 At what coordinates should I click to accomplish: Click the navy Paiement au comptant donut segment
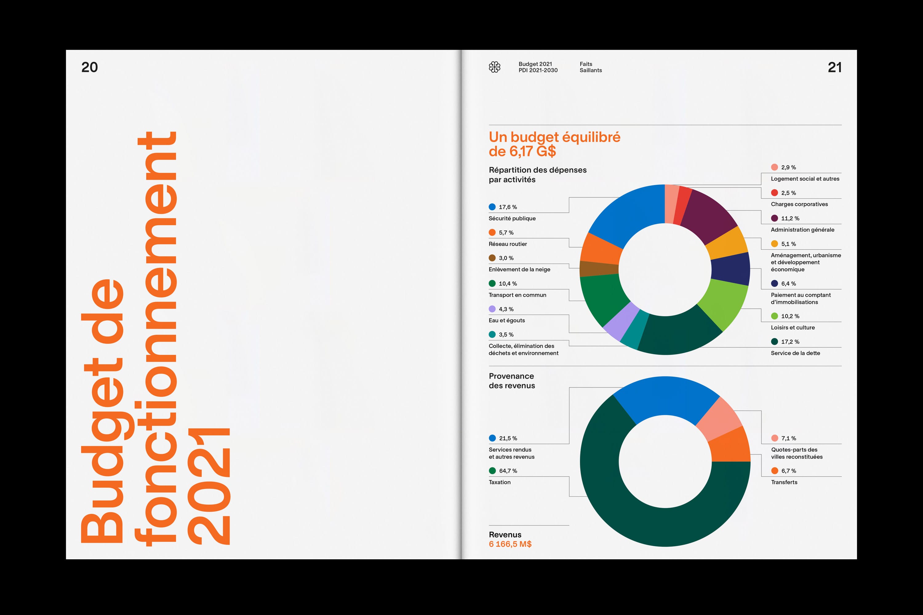point(731,269)
